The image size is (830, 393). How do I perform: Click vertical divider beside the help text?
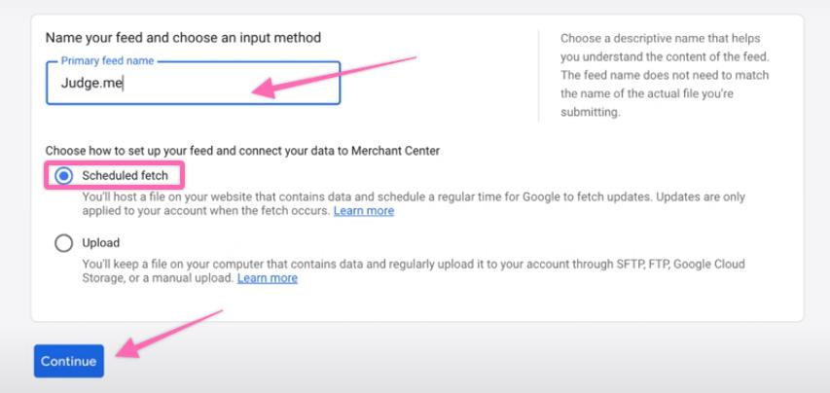click(539, 75)
